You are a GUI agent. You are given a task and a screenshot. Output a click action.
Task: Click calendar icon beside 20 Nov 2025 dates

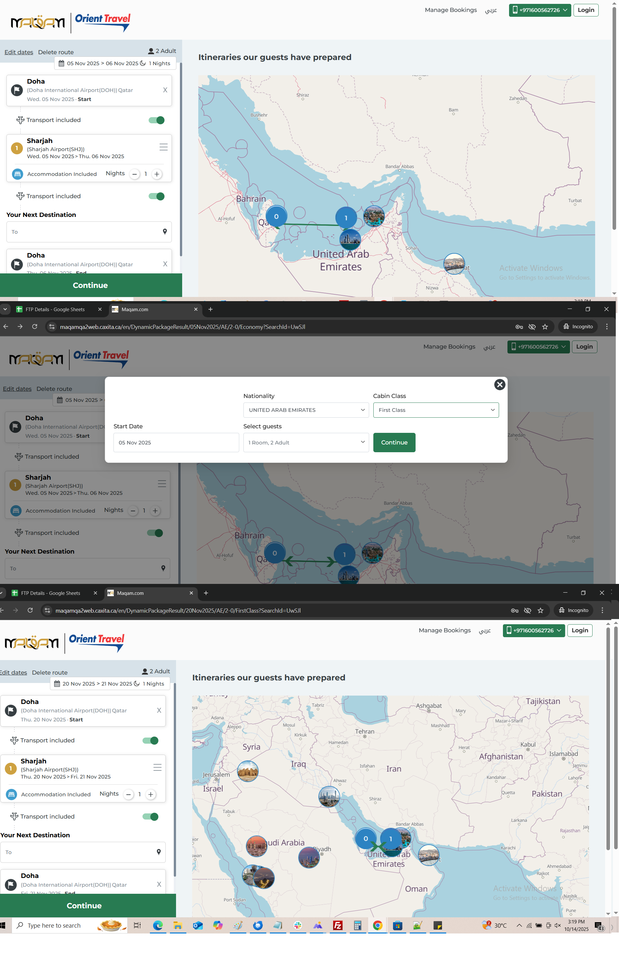click(x=57, y=684)
